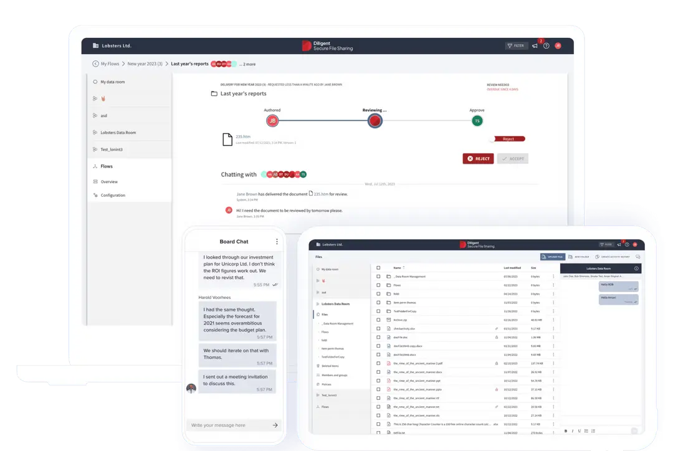Screen dimensions: 673x451
Task: Toggle sort order on the Name column
Action: [404, 267]
